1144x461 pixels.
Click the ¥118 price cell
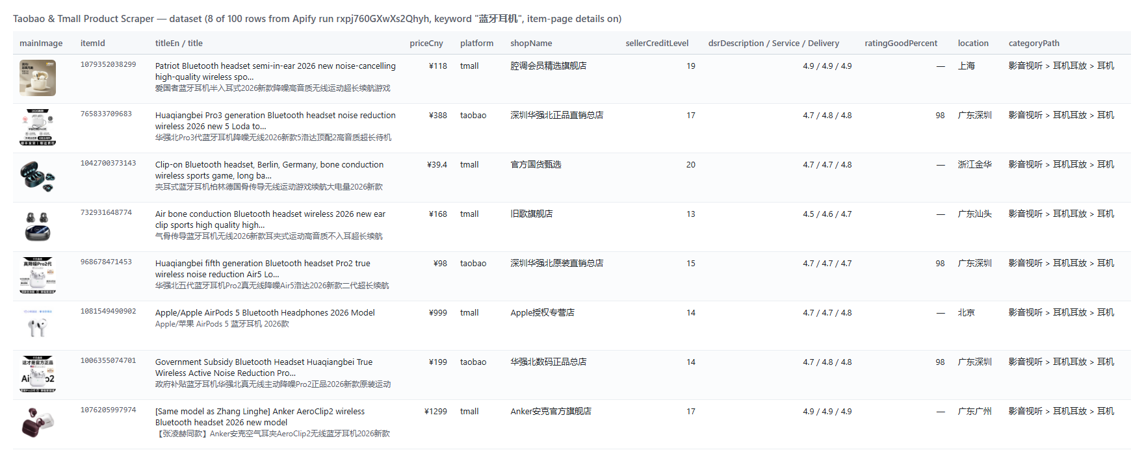pyautogui.click(x=438, y=66)
